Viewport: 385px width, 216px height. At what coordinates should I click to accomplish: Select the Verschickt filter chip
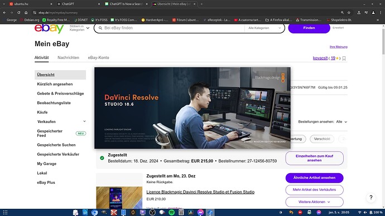pyautogui.click(x=322, y=139)
